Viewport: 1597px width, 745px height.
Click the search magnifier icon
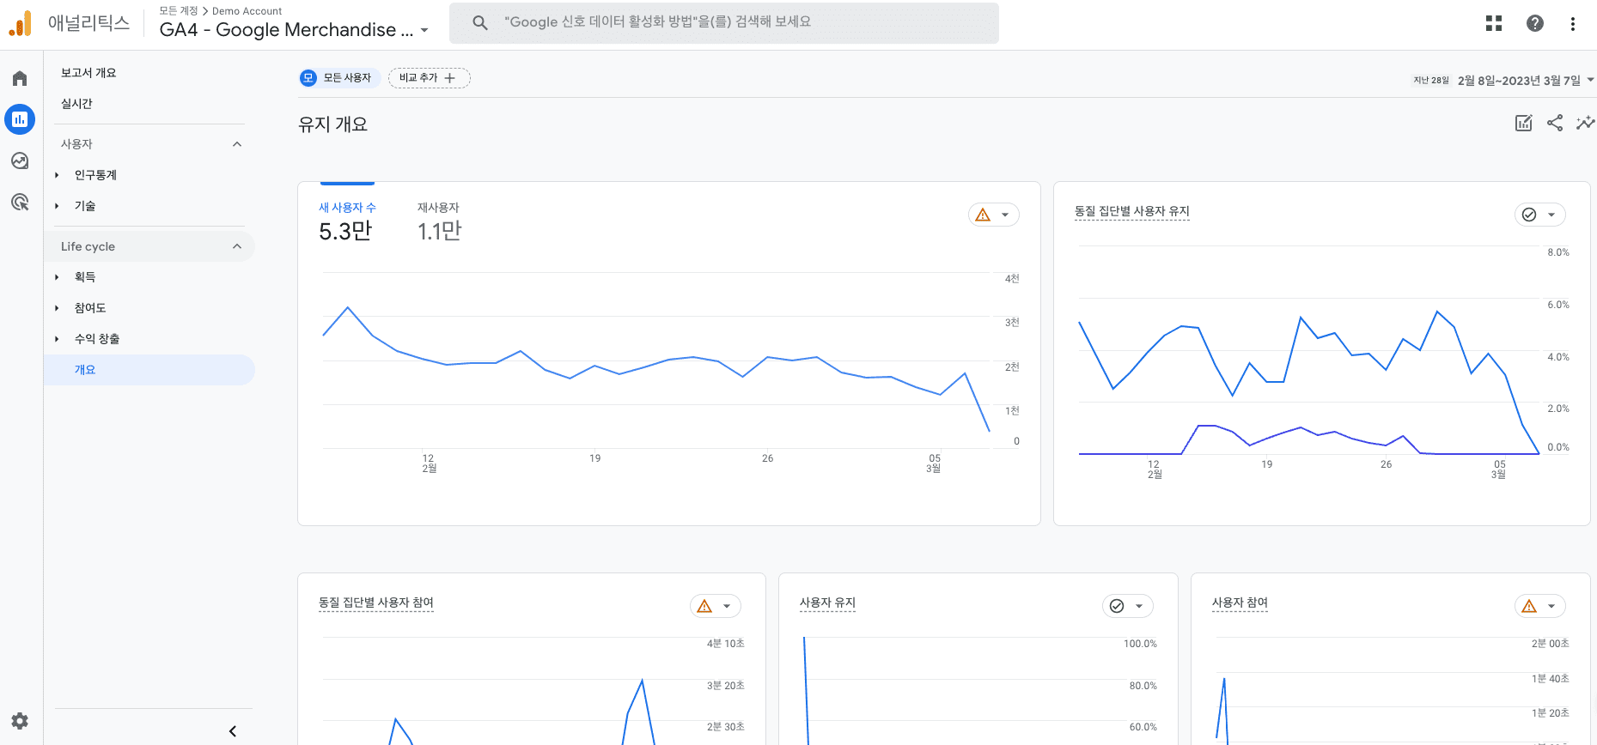(480, 22)
